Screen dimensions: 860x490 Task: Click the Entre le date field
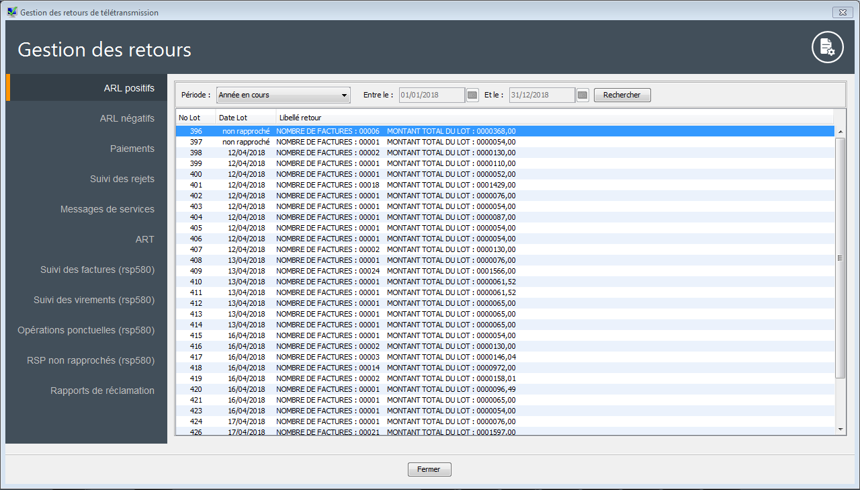point(432,95)
